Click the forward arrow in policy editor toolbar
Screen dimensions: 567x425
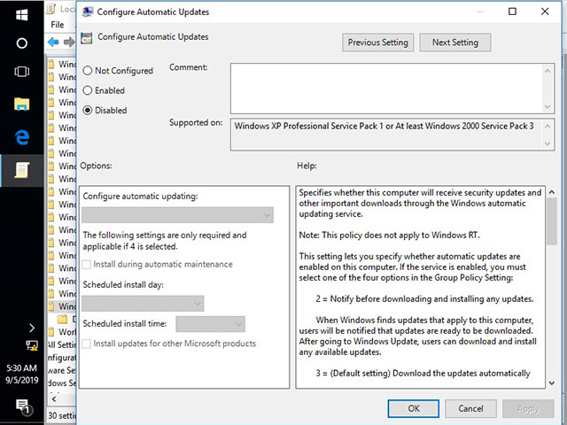[x=69, y=42]
